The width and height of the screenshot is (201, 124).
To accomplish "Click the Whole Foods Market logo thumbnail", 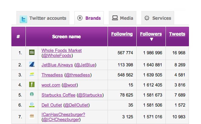I will [32, 52].
